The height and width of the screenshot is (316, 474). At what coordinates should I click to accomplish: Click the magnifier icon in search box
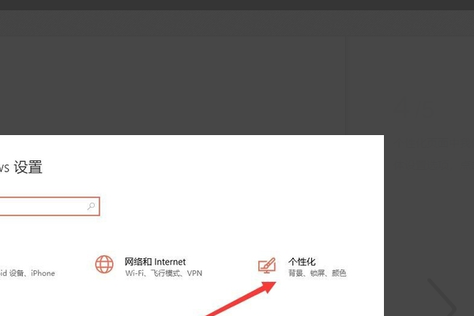91,206
